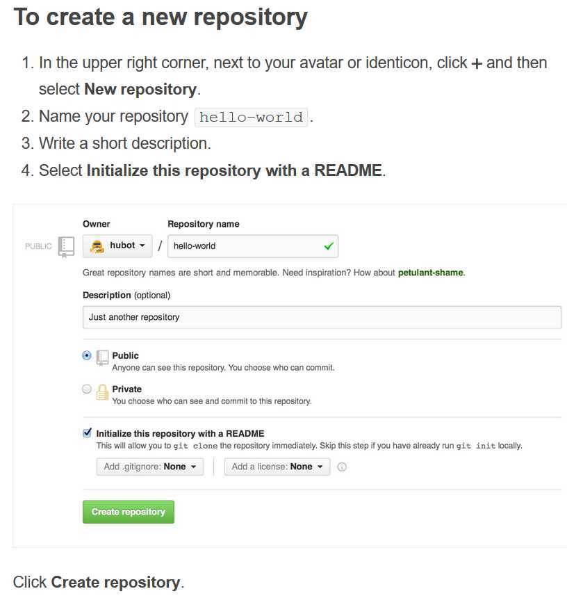Click the Private option label
This screenshot has width=567, height=605.
click(x=127, y=389)
